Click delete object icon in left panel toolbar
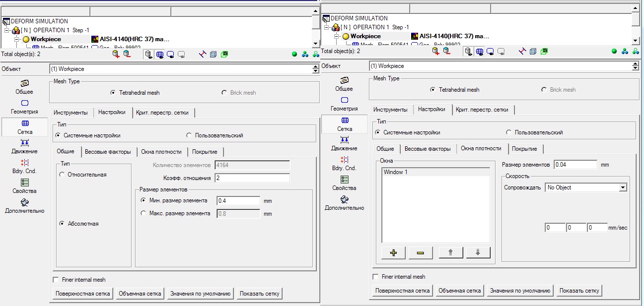 click(127, 54)
